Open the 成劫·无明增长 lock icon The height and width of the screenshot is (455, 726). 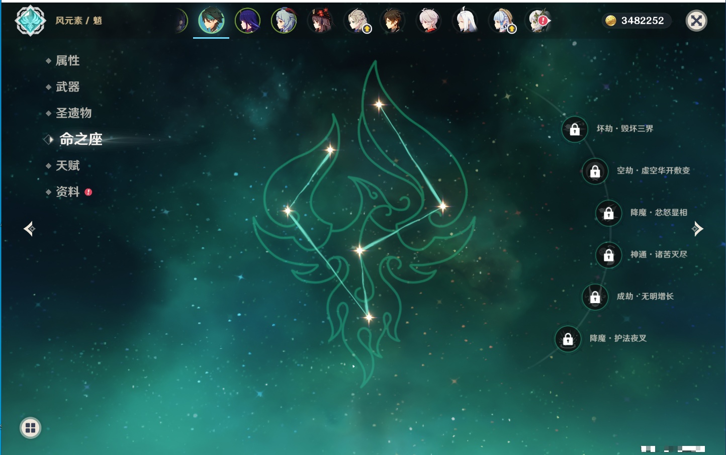[x=595, y=297]
